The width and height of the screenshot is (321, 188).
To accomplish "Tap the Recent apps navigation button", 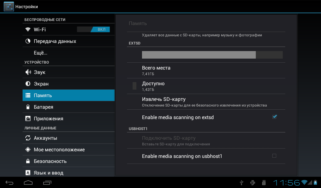I will [x=47, y=182].
